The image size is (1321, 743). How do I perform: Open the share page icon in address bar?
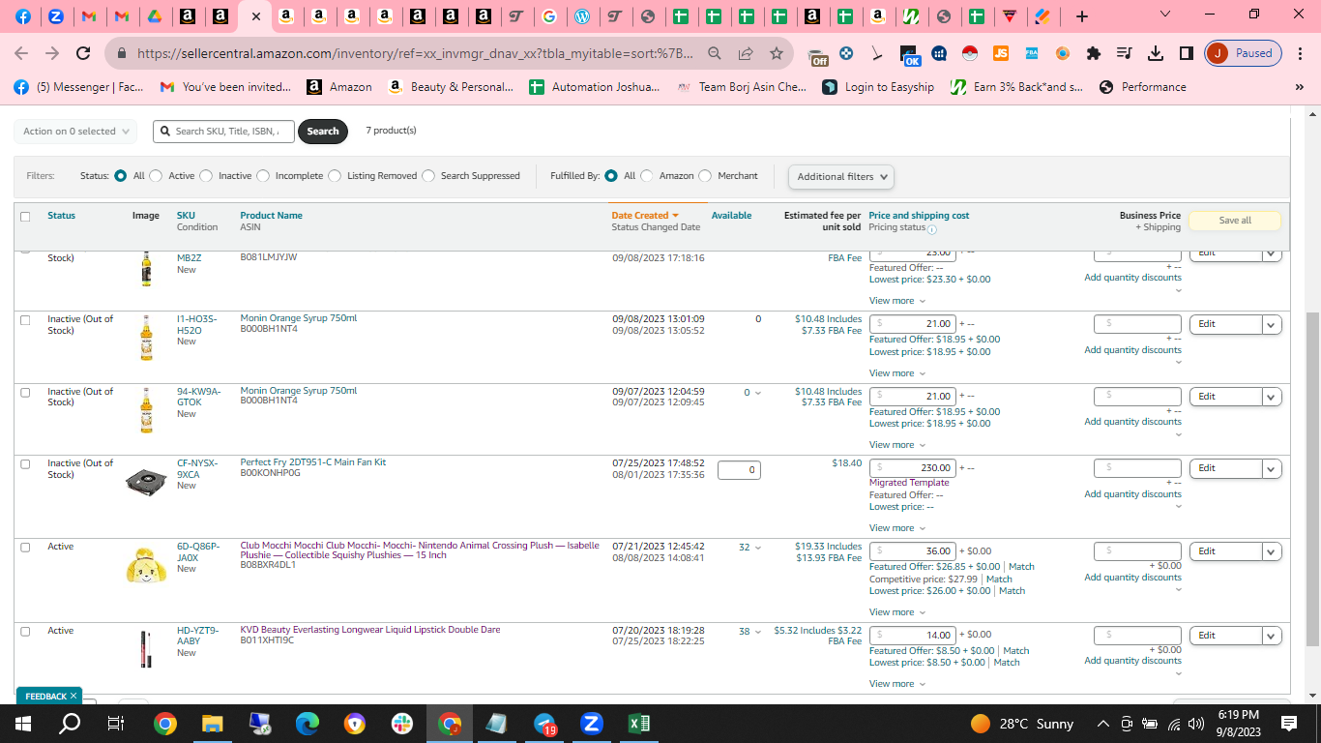click(x=746, y=53)
